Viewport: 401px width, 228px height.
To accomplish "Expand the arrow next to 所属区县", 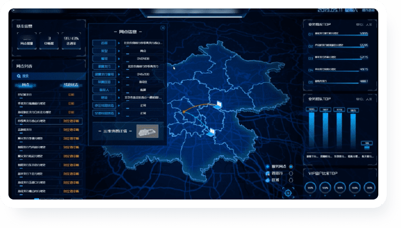I will click(119, 82).
